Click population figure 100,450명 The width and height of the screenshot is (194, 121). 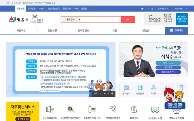155,19
